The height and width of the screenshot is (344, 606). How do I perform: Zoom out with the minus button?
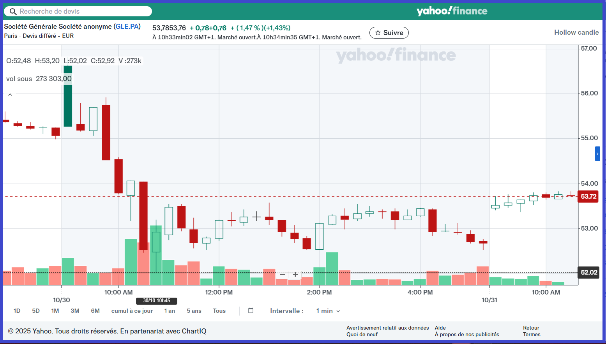pyautogui.click(x=283, y=275)
